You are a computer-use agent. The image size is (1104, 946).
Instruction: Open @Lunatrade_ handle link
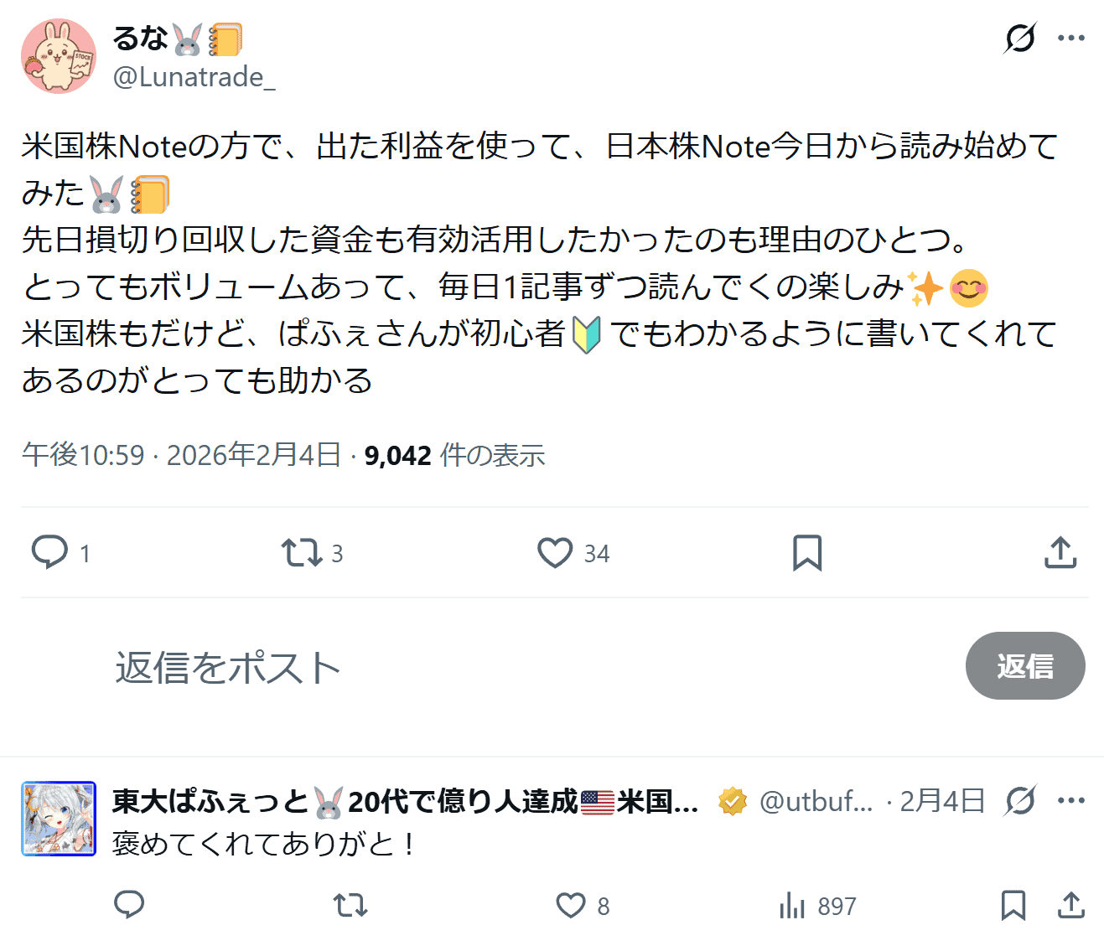pos(194,77)
